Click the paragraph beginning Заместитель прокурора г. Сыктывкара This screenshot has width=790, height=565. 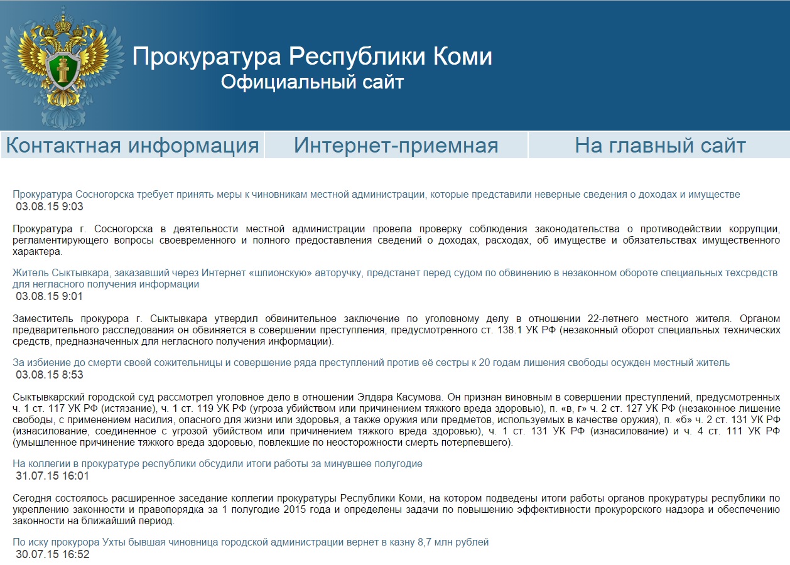click(x=396, y=330)
